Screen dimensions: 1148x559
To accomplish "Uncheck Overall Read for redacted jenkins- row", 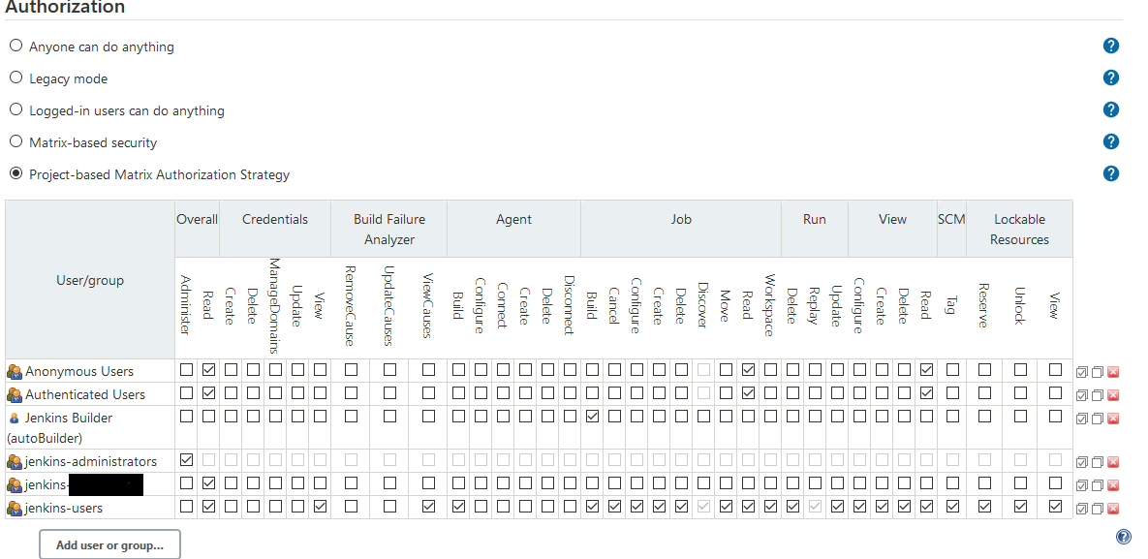I will click(208, 483).
